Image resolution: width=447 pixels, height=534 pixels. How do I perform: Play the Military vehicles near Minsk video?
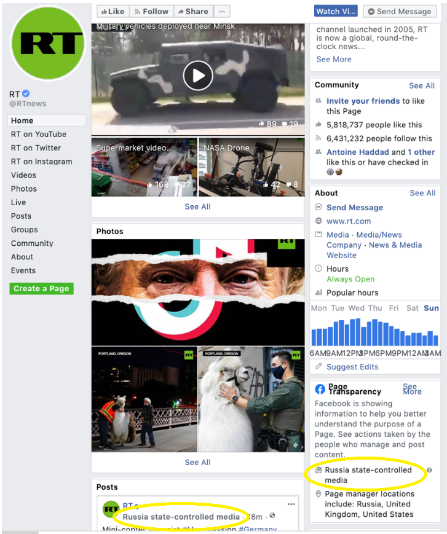point(198,76)
